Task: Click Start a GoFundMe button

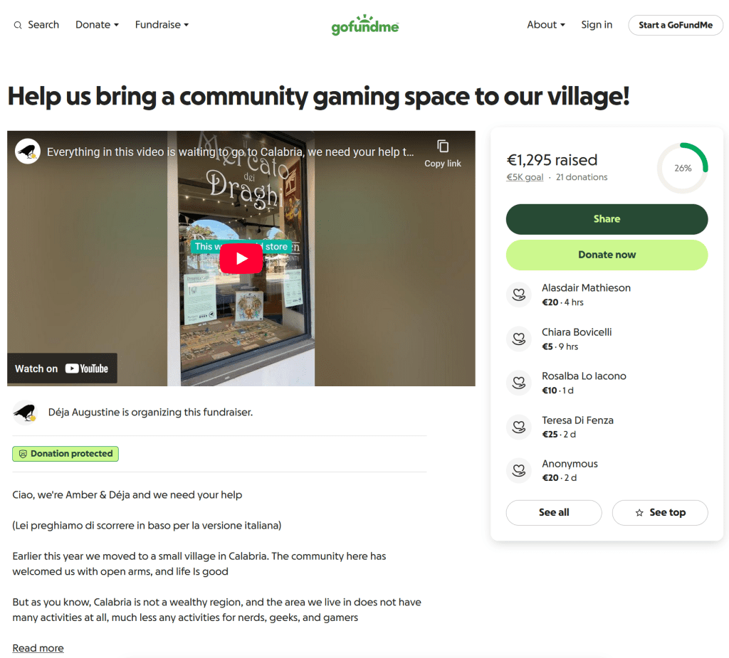Action: pyautogui.click(x=676, y=25)
